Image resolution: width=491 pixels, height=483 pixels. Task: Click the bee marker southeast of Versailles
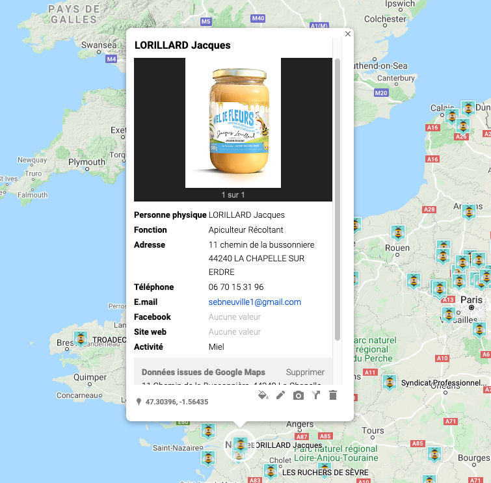pyautogui.click(x=479, y=329)
